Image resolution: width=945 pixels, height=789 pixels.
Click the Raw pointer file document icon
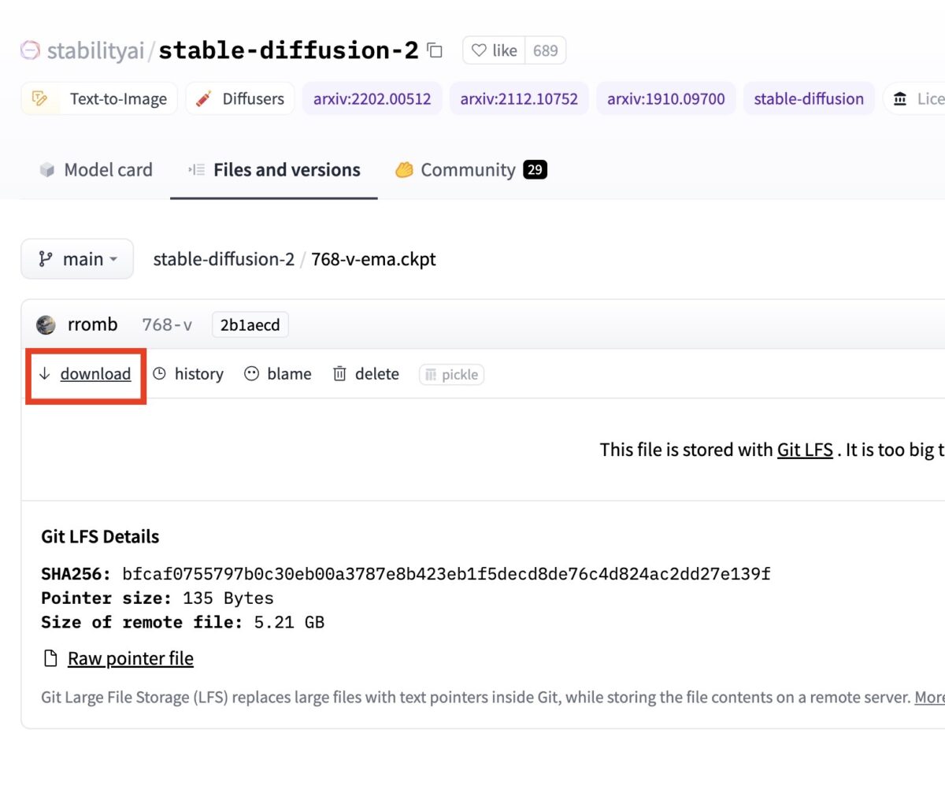[x=50, y=659]
